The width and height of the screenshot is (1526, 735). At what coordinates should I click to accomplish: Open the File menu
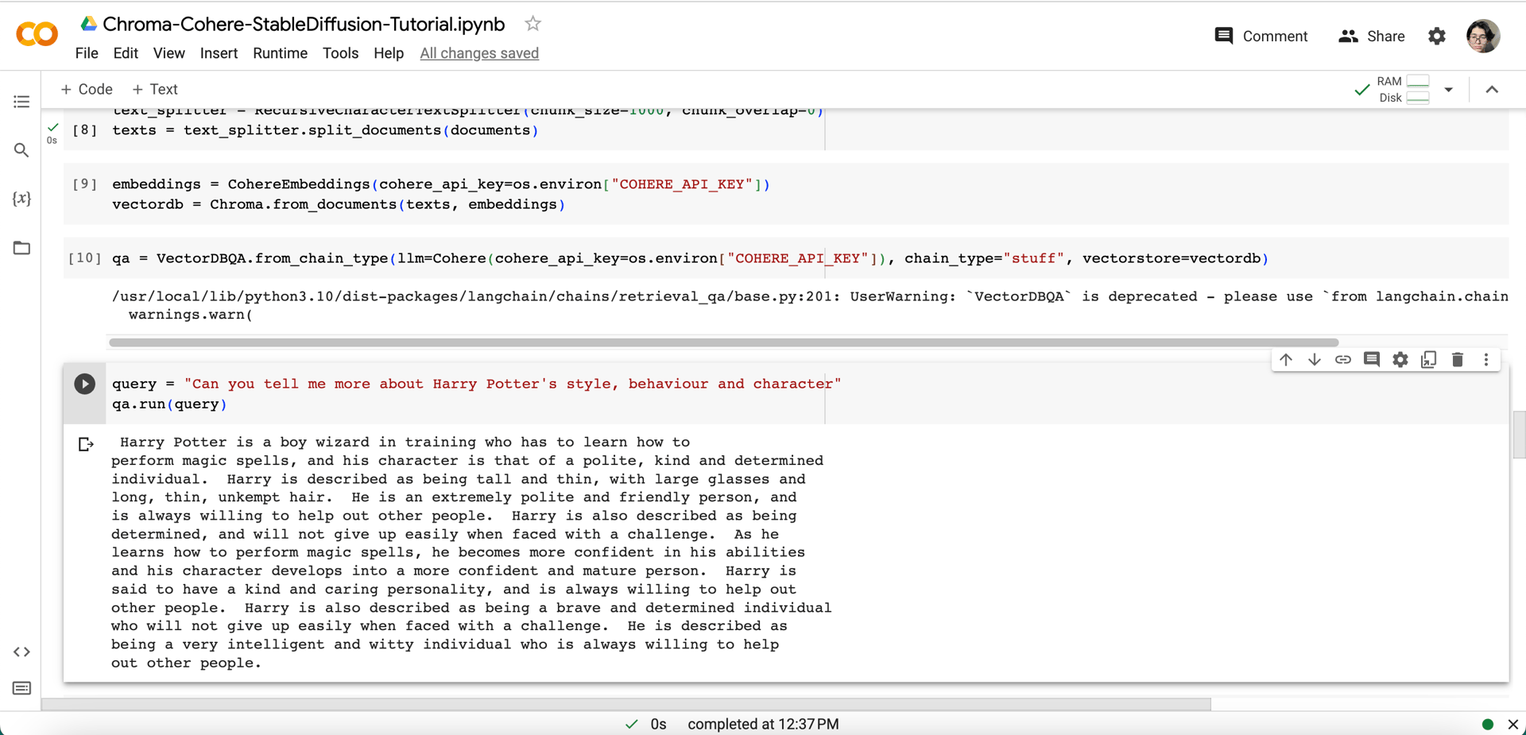click(x=87, y=53)
